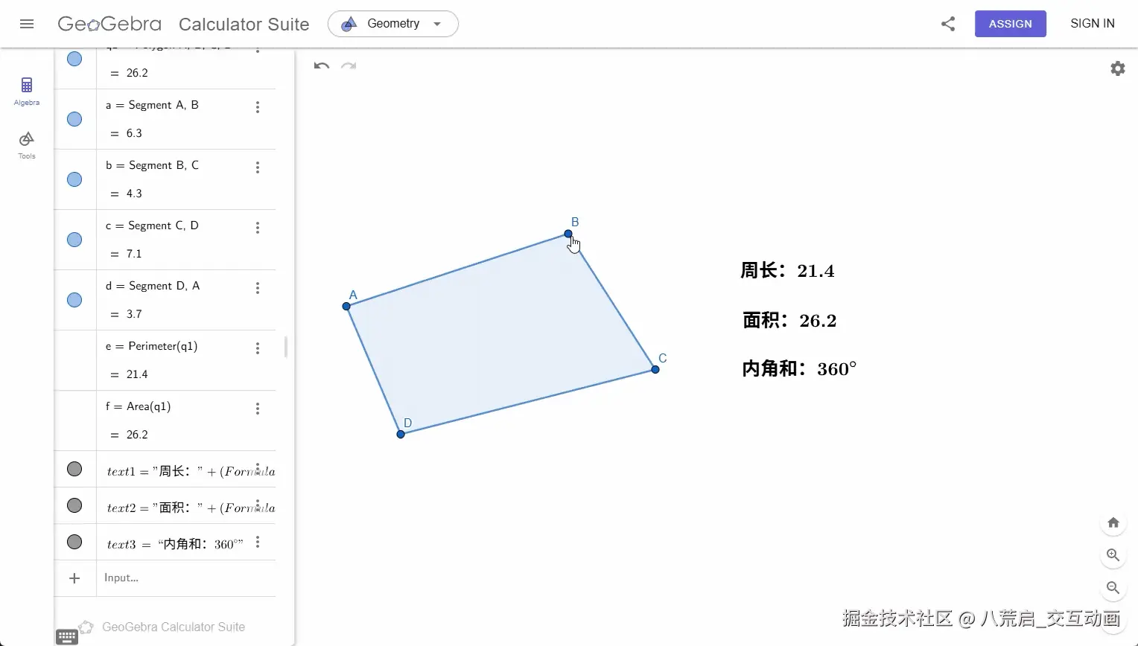Open the three-dot menu for text3
Image resolution: width=1138 pixels, height=646 pixels.
257,542
